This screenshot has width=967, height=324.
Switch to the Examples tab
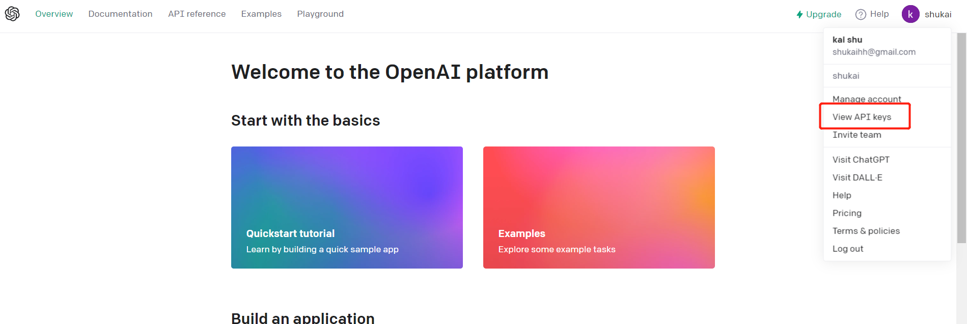click(261, 14)
